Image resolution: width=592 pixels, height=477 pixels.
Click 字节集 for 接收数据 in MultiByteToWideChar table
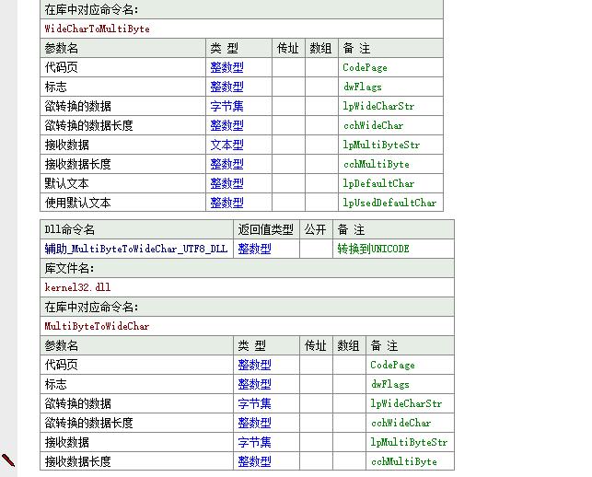(x=254, y=442)
